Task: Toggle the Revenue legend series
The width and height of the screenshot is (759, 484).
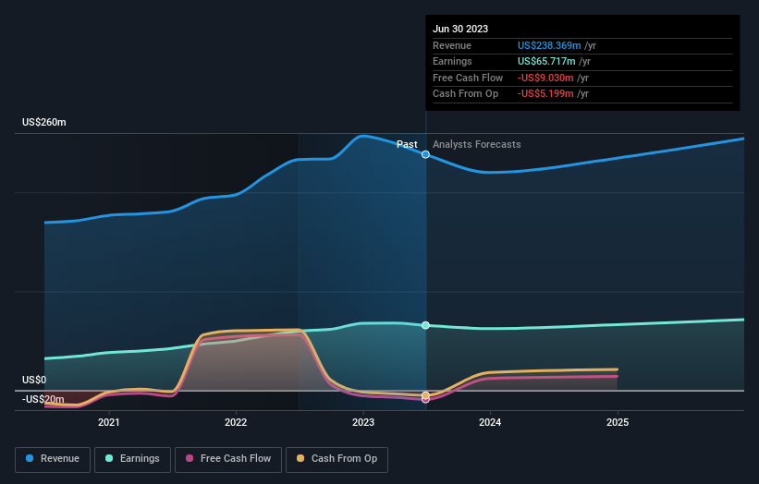Action: [53, 459]
